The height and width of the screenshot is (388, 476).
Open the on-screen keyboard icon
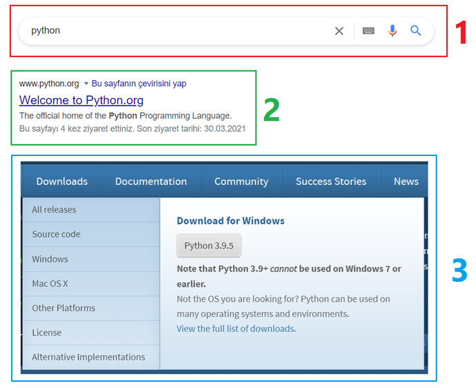coord(368,31)
